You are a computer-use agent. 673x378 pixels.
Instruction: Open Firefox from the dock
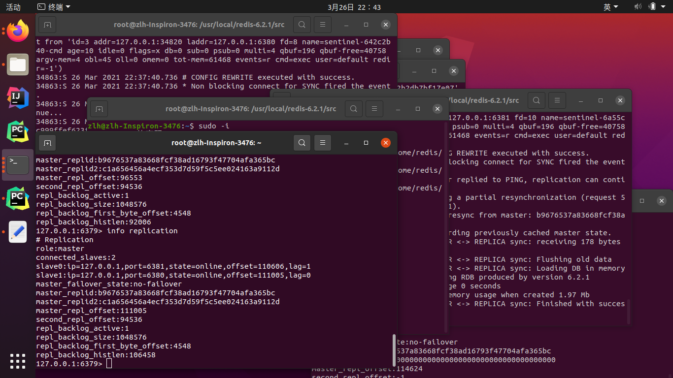pyautogui.click(x=18, y=31)
